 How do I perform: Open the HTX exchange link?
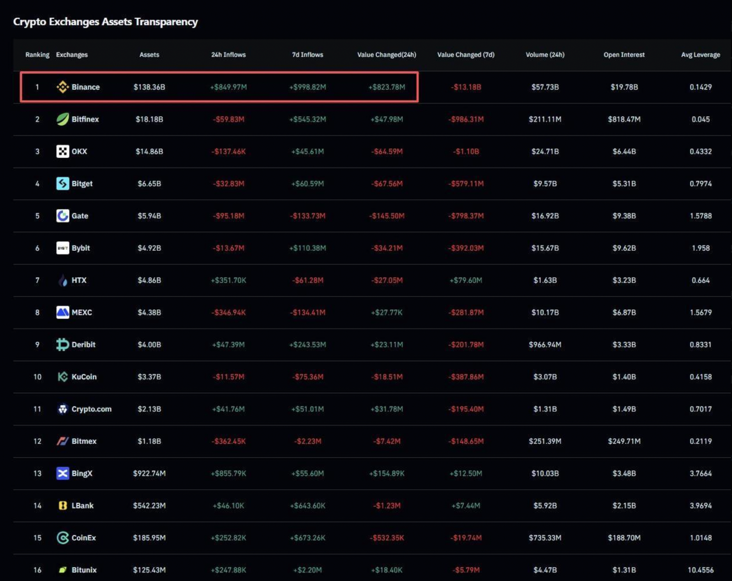point(79,280)
